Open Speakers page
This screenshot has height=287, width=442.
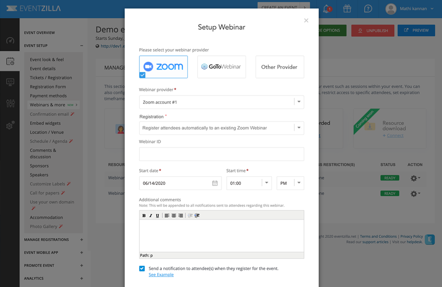39,175
